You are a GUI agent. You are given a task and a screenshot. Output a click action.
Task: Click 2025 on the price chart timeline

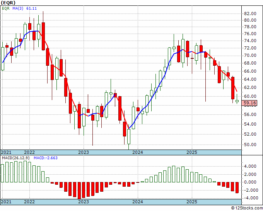click(192, 152)
